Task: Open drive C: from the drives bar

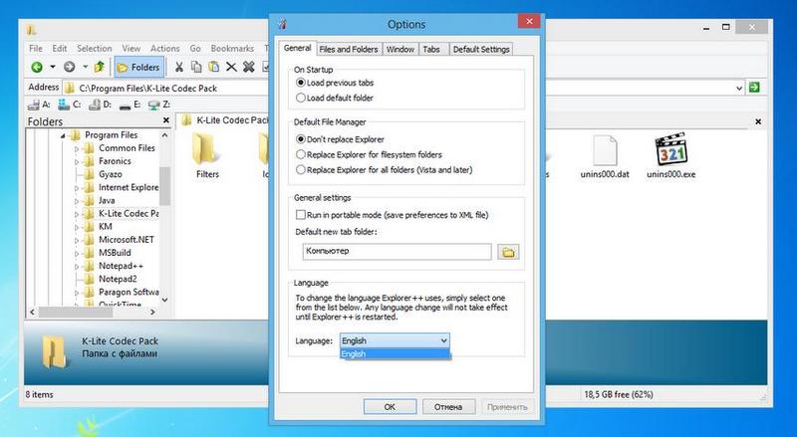Action: point(70,105)
